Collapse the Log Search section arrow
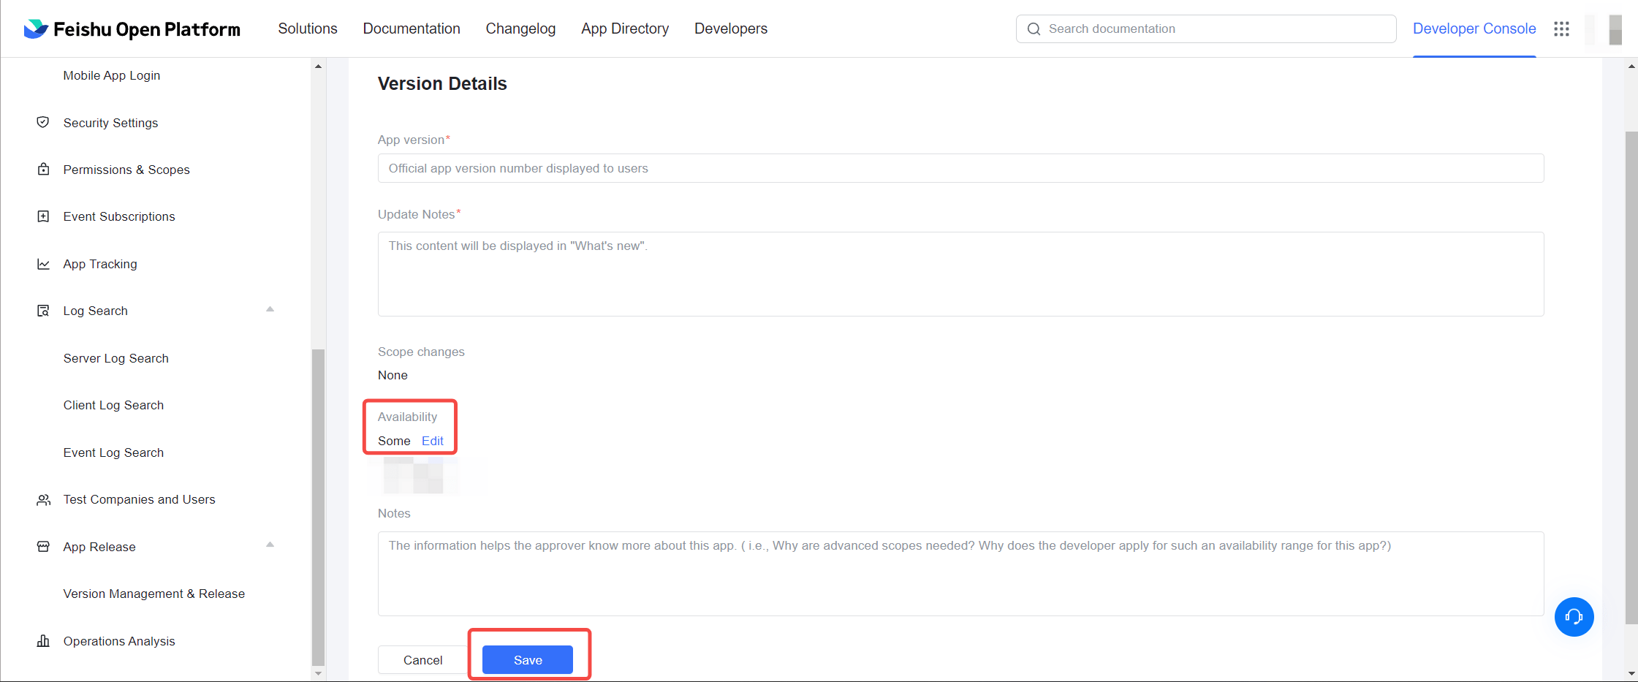The height and width of the screenshot is (682, 1638). coord(270,309)
